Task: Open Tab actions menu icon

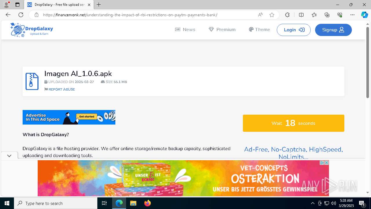Action: tap(17, 5)
